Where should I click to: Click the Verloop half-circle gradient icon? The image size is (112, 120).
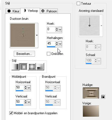pos(25,11)
